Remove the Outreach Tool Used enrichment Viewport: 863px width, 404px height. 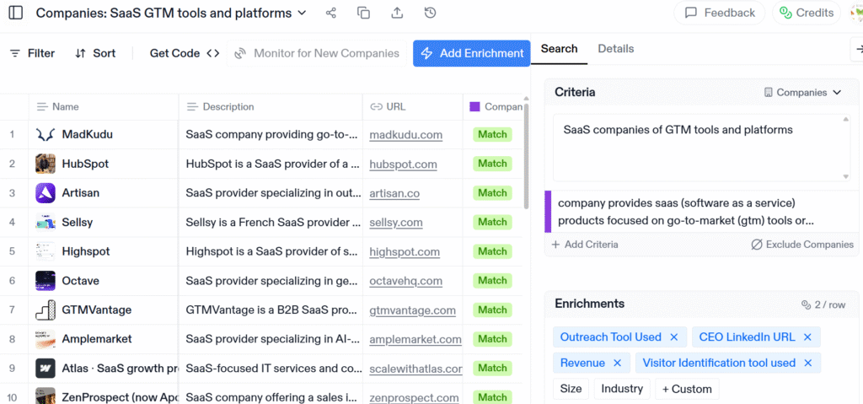pos(673,337)
